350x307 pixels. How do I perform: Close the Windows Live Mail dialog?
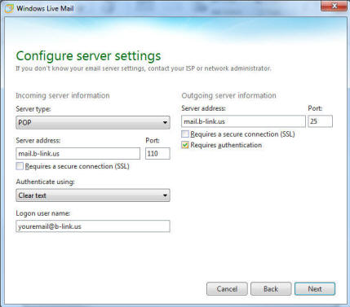click(x=334, y=6)
